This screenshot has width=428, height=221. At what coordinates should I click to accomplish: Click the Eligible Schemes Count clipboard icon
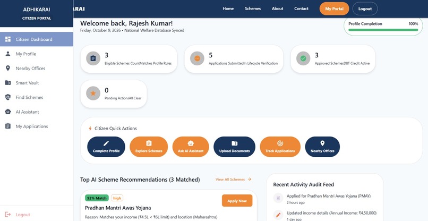(x=93, y=58)
